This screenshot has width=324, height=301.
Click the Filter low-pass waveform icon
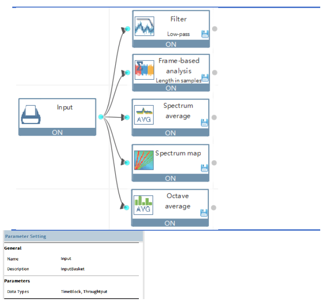click(x=144, y=26)
